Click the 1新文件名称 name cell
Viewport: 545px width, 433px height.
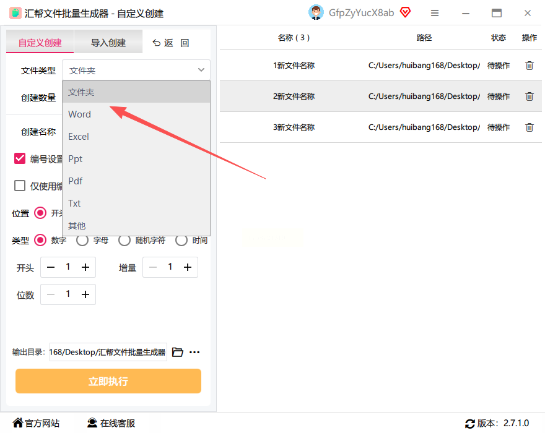294,66
